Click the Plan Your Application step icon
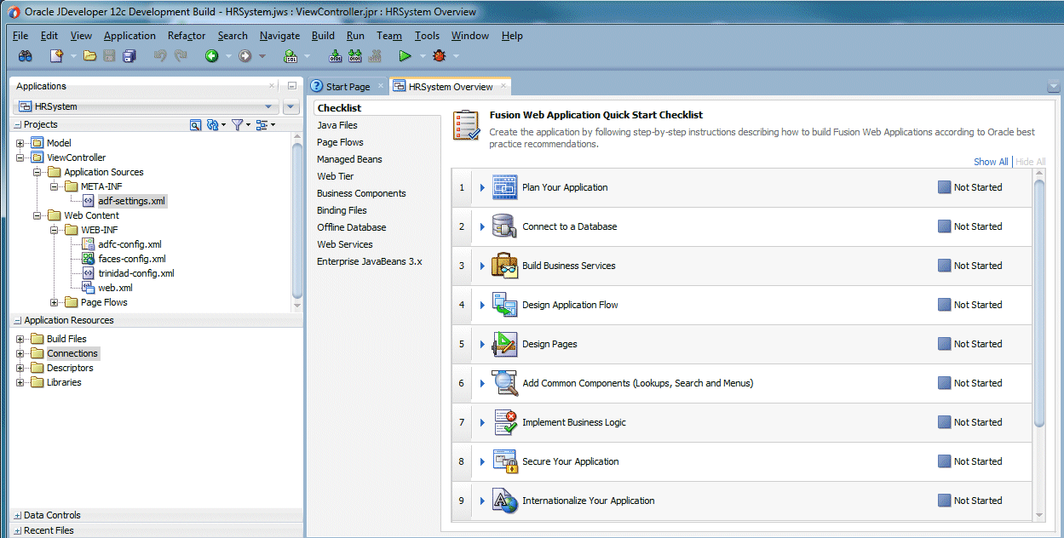The image size is (1064, 538). click(x=504, y=187)
